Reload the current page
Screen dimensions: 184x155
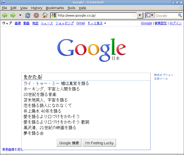[28, 15]
